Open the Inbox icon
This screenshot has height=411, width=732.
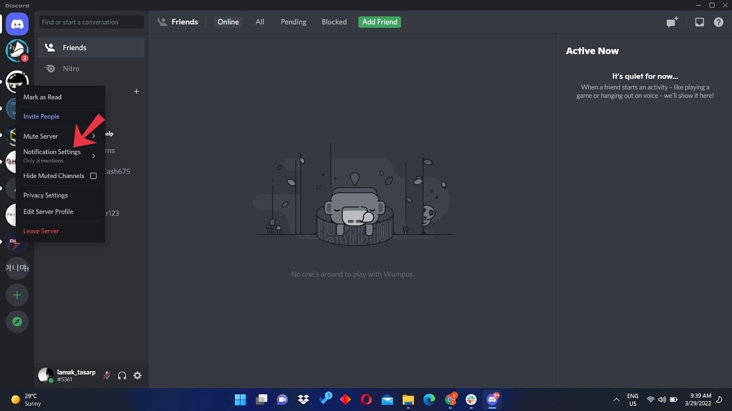coord(700,22)
